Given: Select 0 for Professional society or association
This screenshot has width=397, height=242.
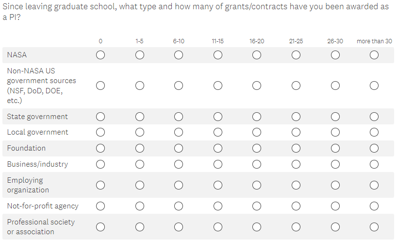Looking at the screenshot, I should (100, 227).
